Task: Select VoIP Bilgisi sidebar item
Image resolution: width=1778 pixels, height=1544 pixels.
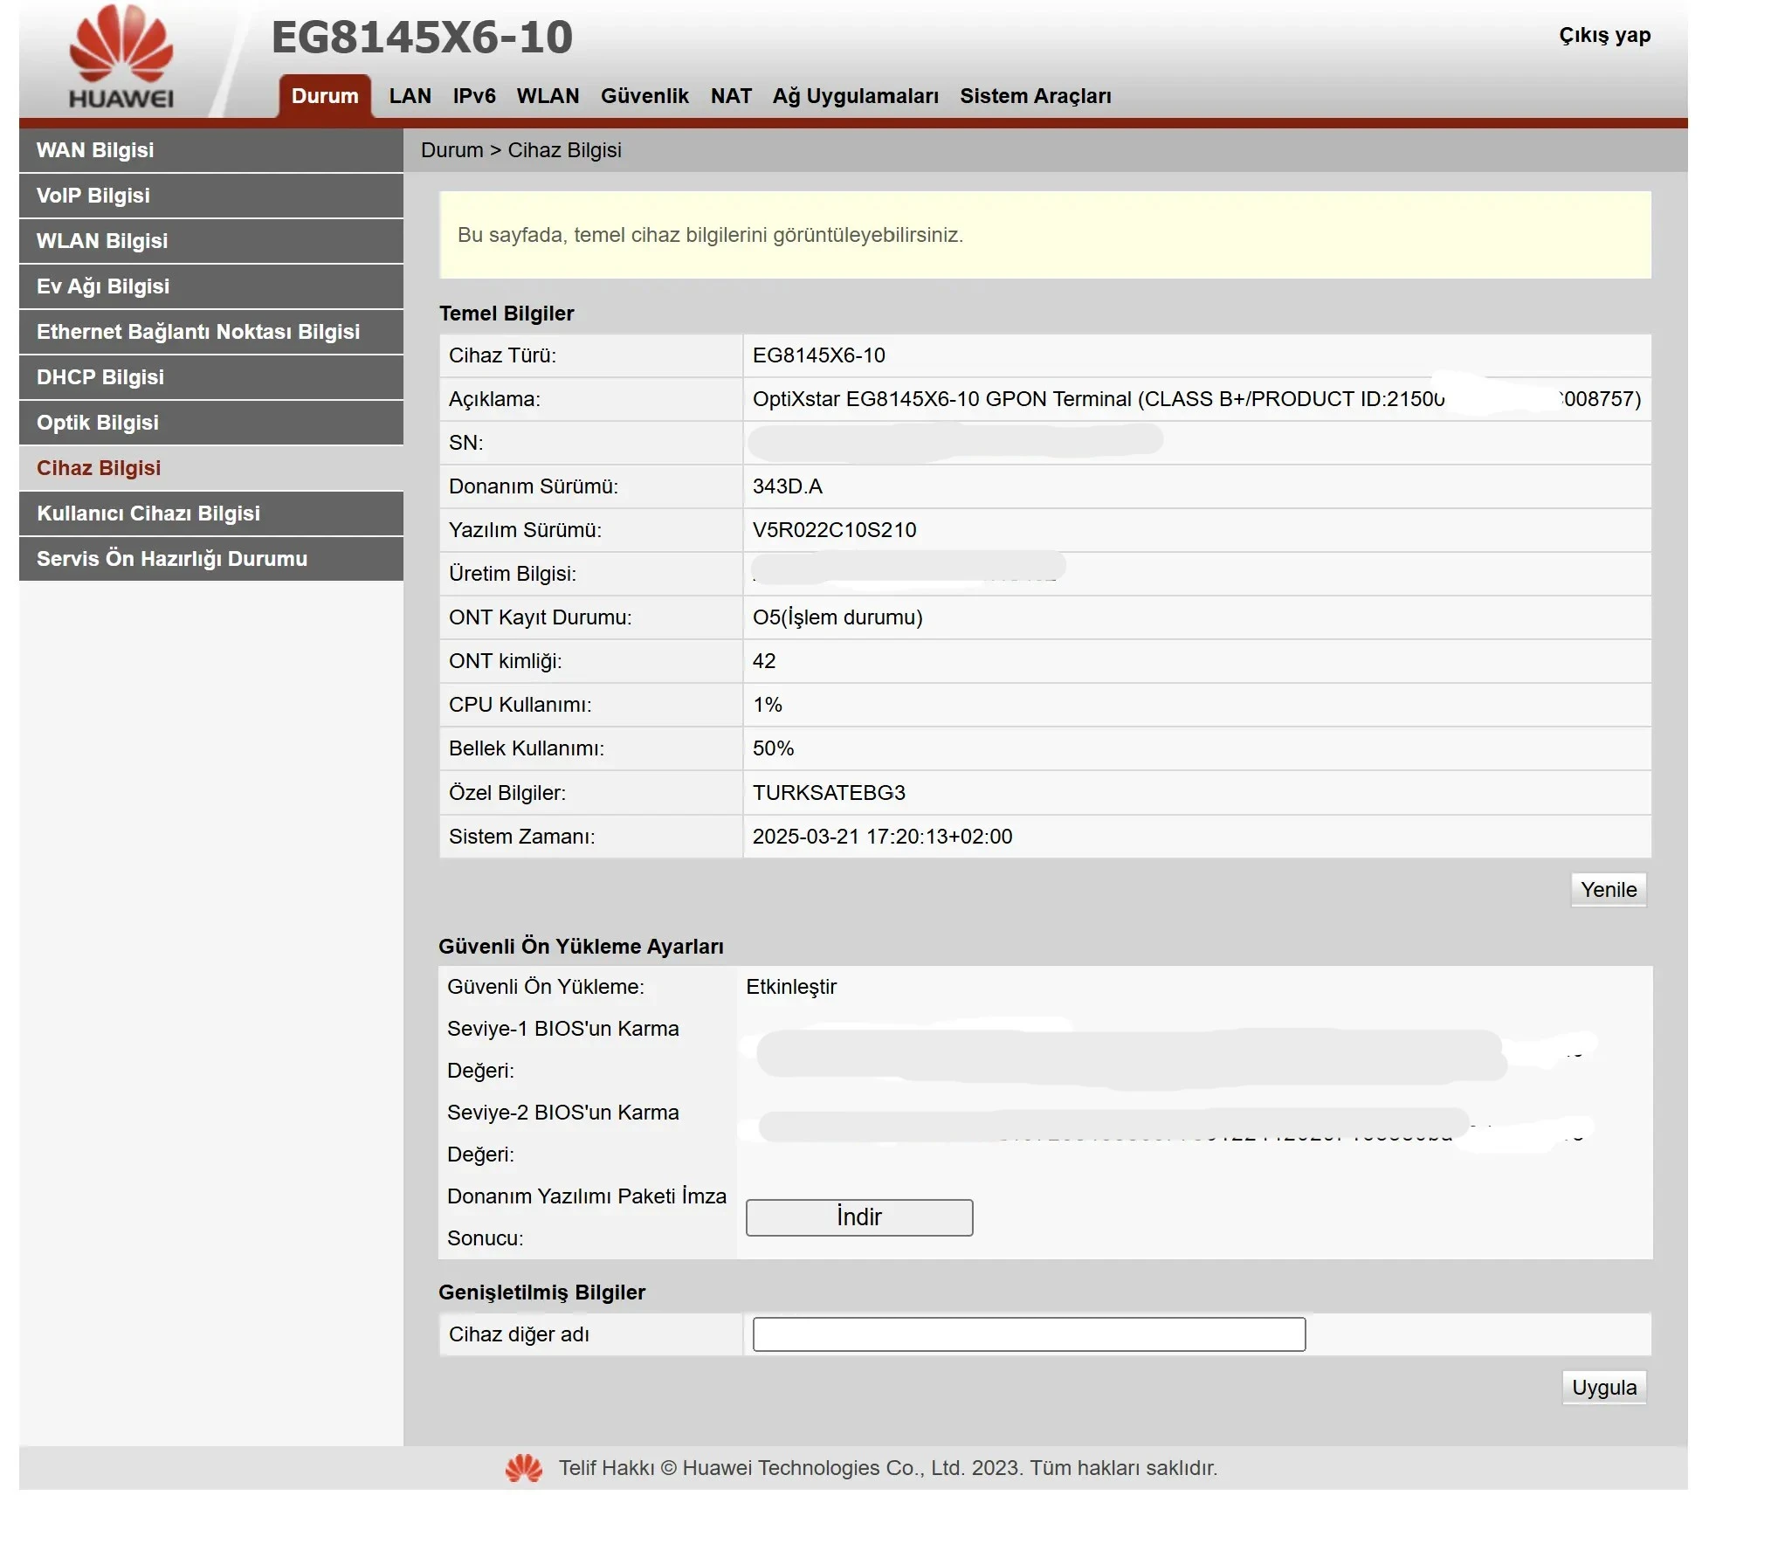Action: [211, 196]
